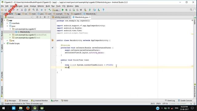Open File Explorer from the taskbar

tap(21, 108)
